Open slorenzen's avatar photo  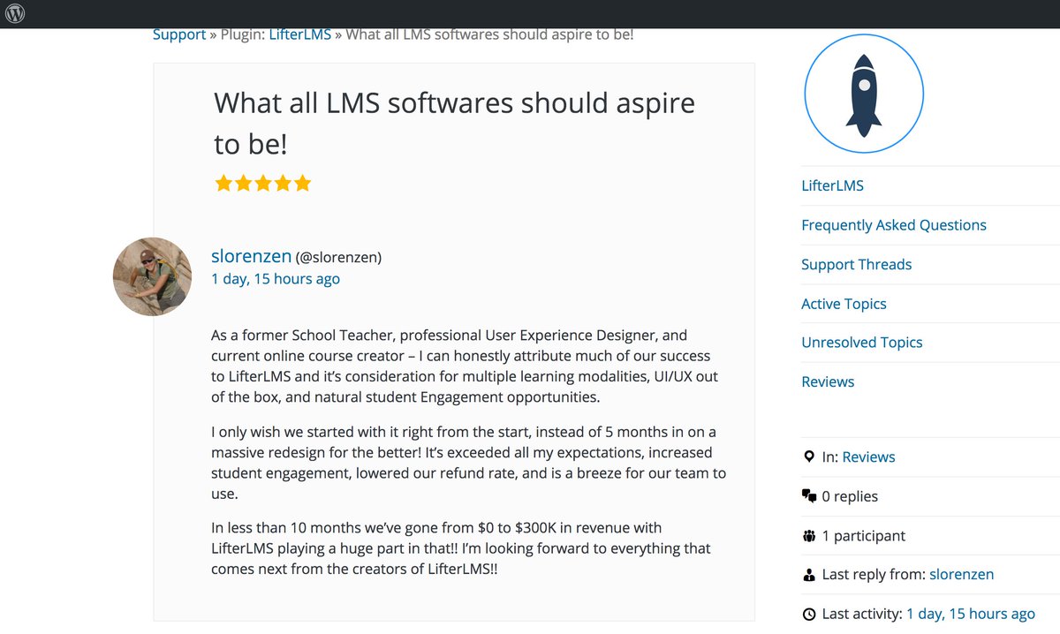153,276
